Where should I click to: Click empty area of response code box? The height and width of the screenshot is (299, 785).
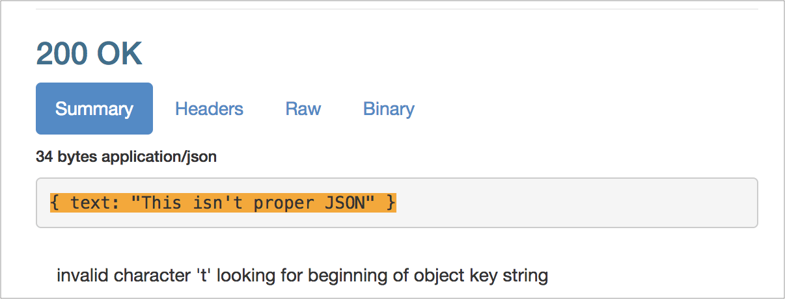click(x=573, y=203)
